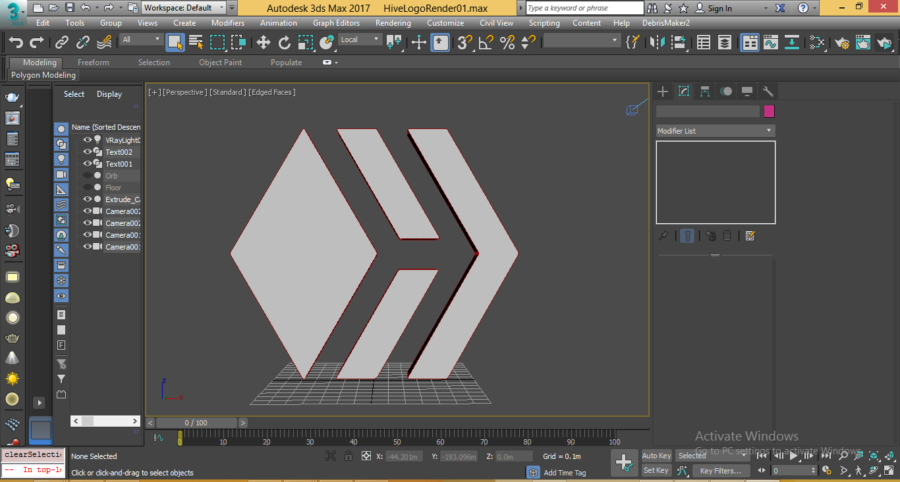Open the Selected key mode dropdown

tap(712, 456)
